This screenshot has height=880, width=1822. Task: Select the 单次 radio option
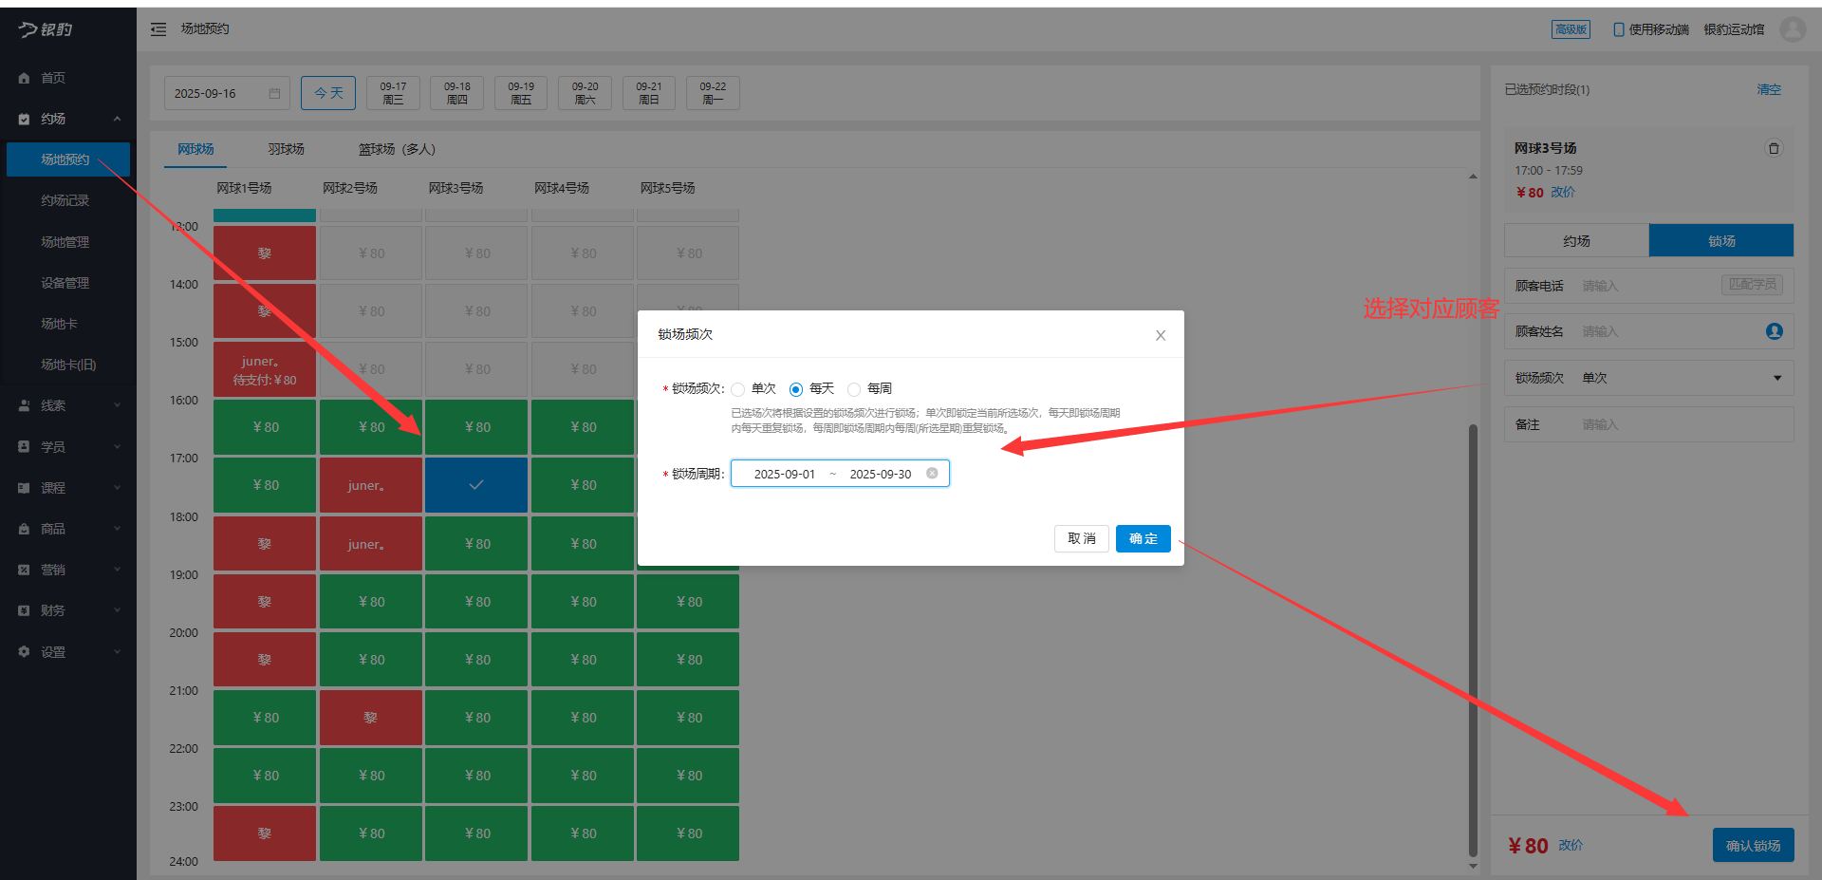point(738,389)
